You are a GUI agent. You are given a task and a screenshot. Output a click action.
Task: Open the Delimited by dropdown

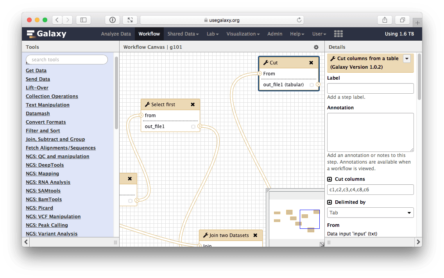click(370, 212)
